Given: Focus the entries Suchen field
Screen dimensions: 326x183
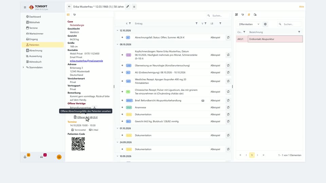Looking at the screenshot, I should tap(218, 16).
